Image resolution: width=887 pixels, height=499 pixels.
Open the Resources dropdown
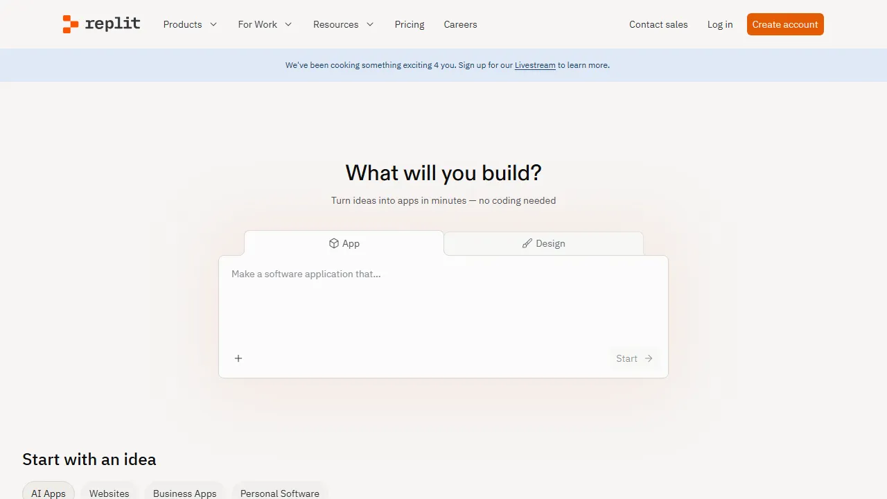[x=343, y=24]
